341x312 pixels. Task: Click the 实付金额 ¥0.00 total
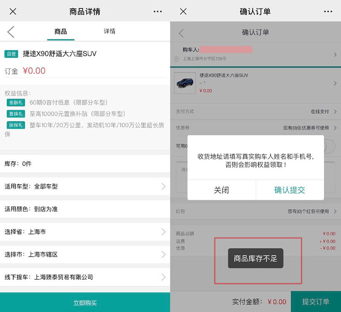point(259,302)
